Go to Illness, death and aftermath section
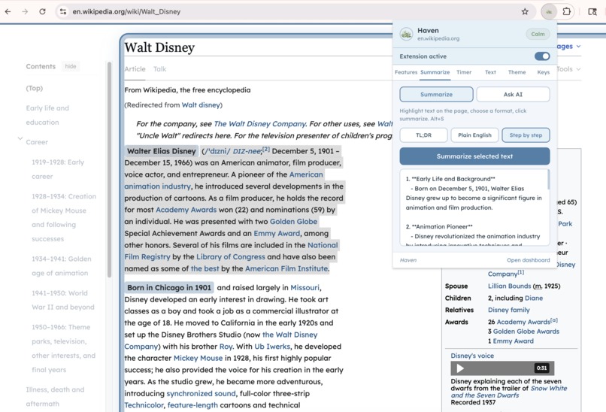The width and height of the screenshot is (606, 412). coord(55,396)
